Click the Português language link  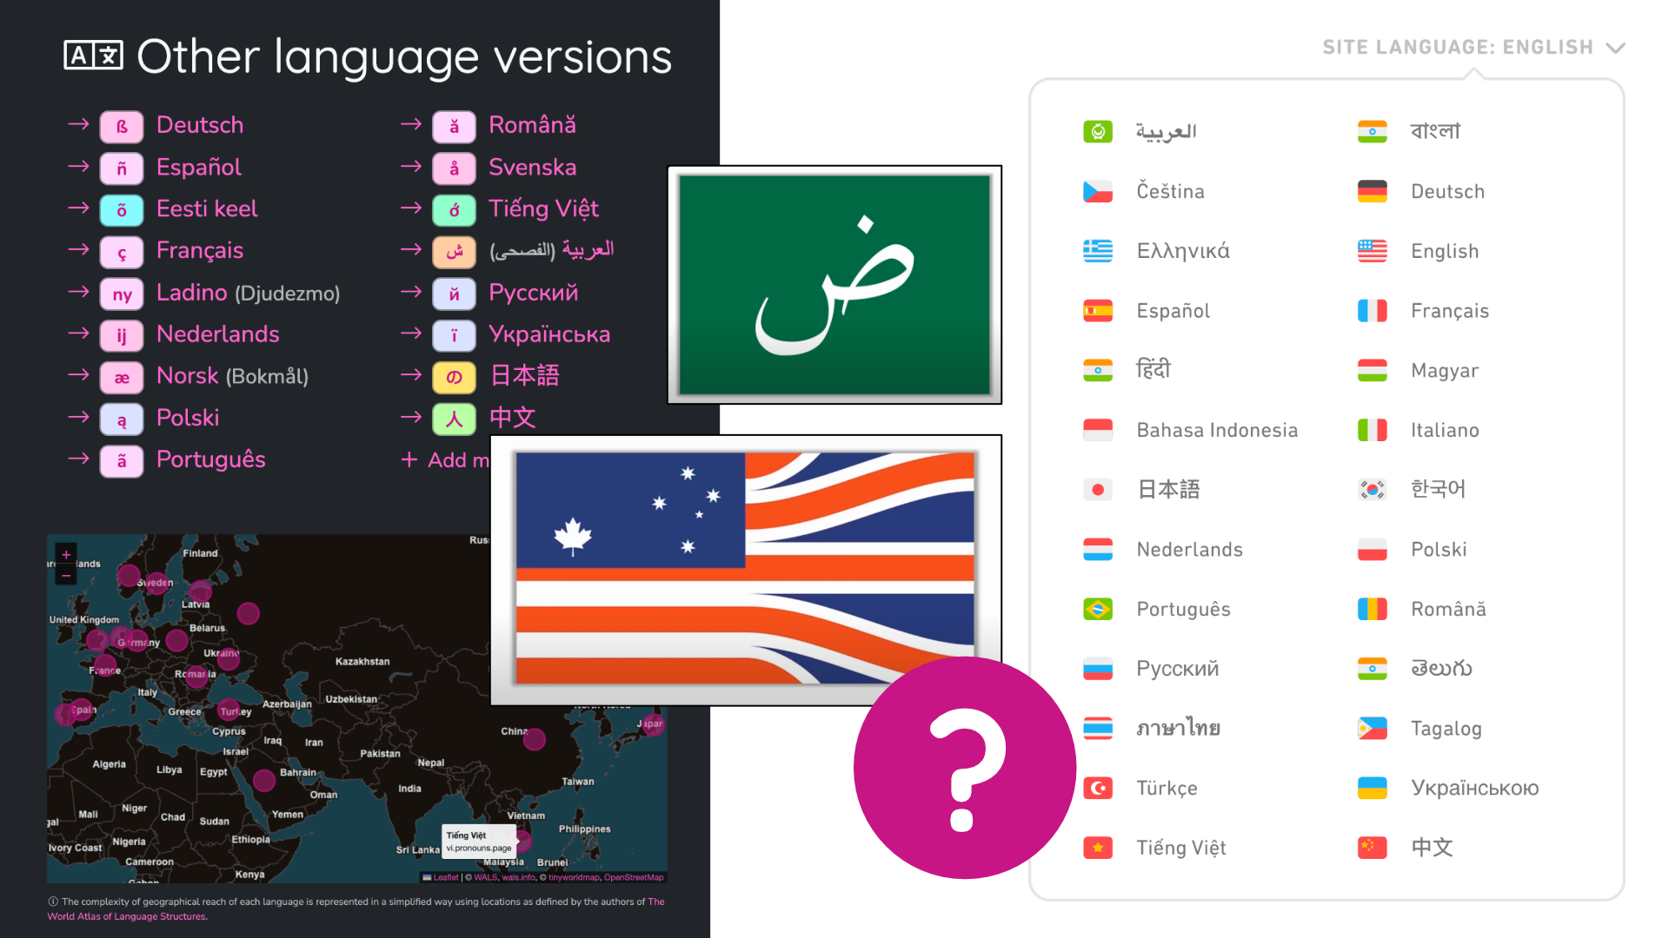point(213,458)
